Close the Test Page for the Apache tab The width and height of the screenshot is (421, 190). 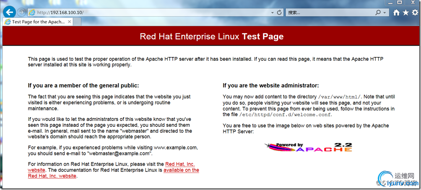[x=69, y=22]
